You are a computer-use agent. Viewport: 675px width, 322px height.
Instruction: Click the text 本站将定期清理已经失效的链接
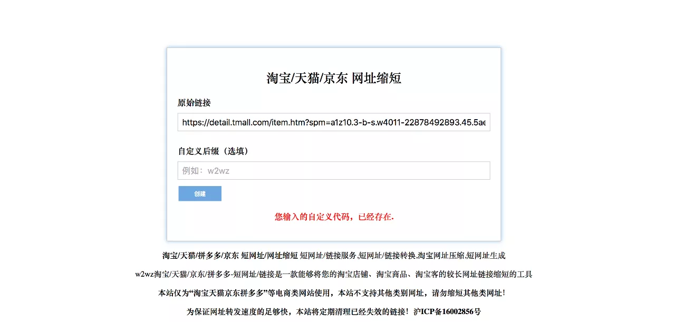pos(351,311)
